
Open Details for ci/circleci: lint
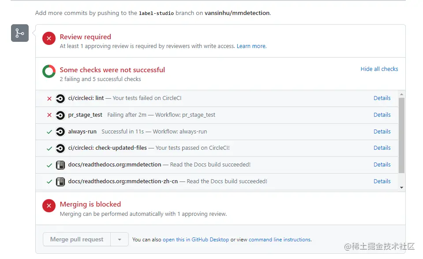click(x=382, y=98)
